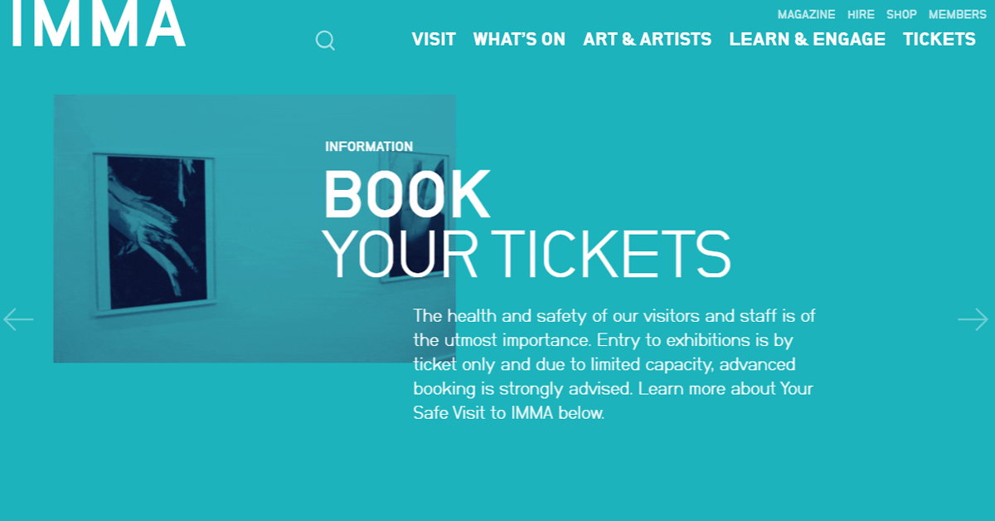Click the health and safety paragraph opening line
The image size is (995, 521).
click(614, 315)
